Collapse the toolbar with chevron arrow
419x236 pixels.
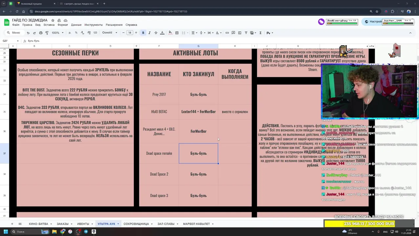[x=410, y=33]
